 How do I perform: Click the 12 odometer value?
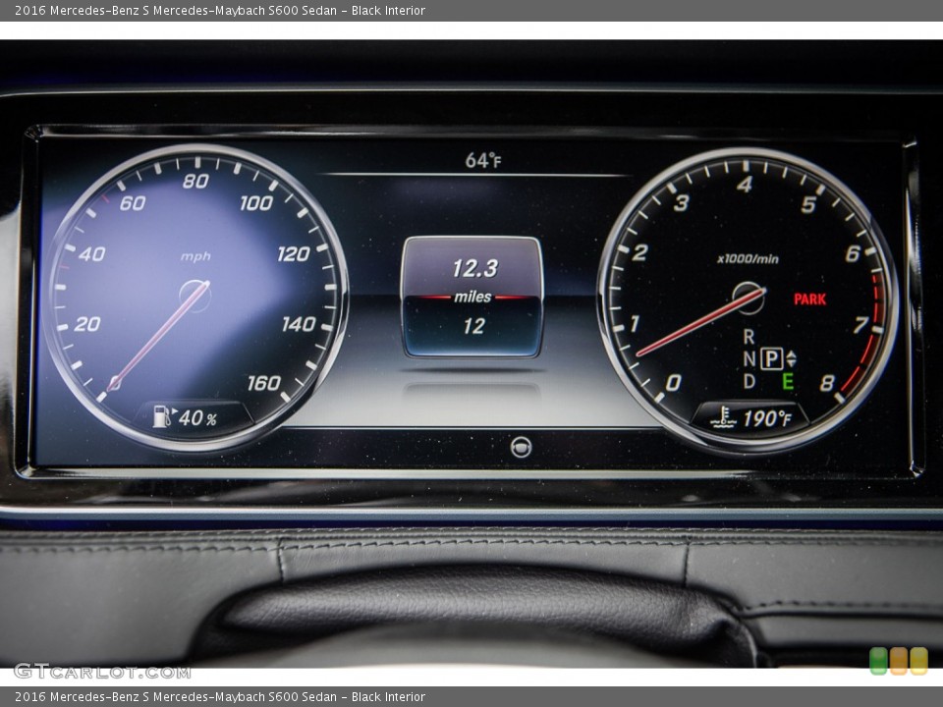click(473, 326)
